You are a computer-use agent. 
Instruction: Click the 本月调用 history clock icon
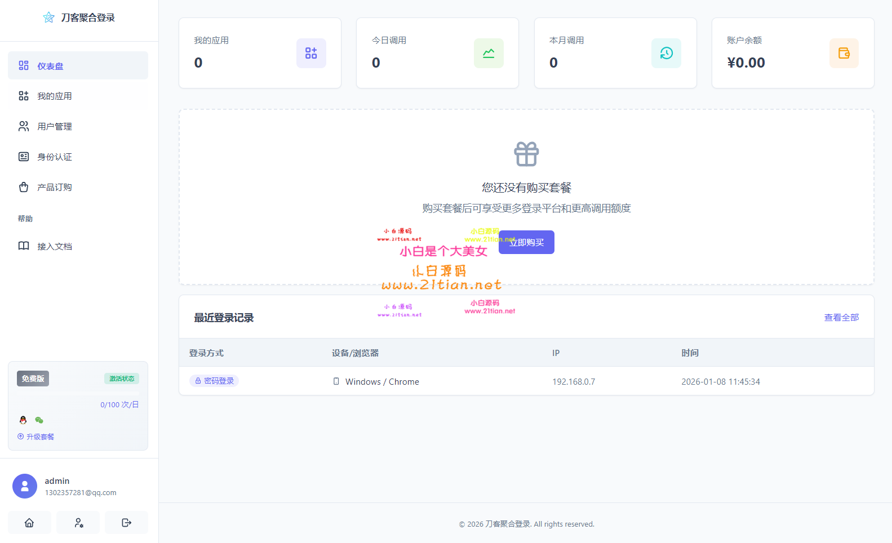(666, 53)
